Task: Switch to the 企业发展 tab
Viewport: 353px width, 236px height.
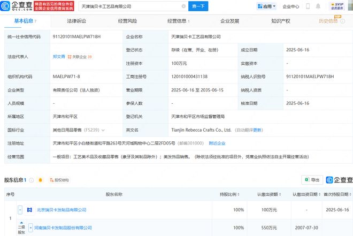Action: click(229, 21)
